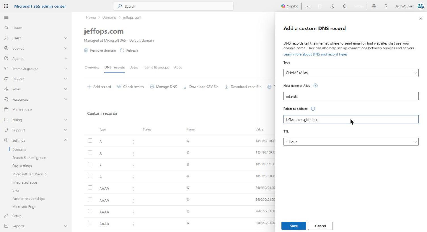The width and height of the screenshot is (427, 232).
Task: Click info icon beside Points to address
Action: pos(313,109)
